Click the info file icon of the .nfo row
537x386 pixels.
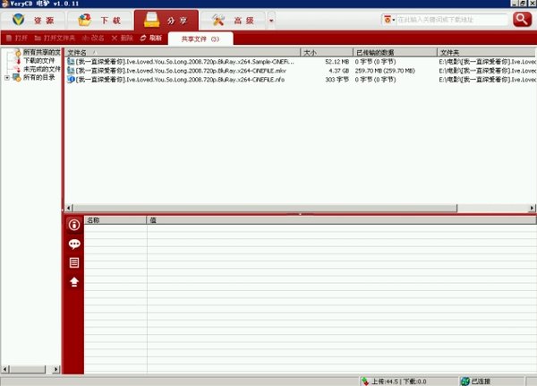[71, 80]
